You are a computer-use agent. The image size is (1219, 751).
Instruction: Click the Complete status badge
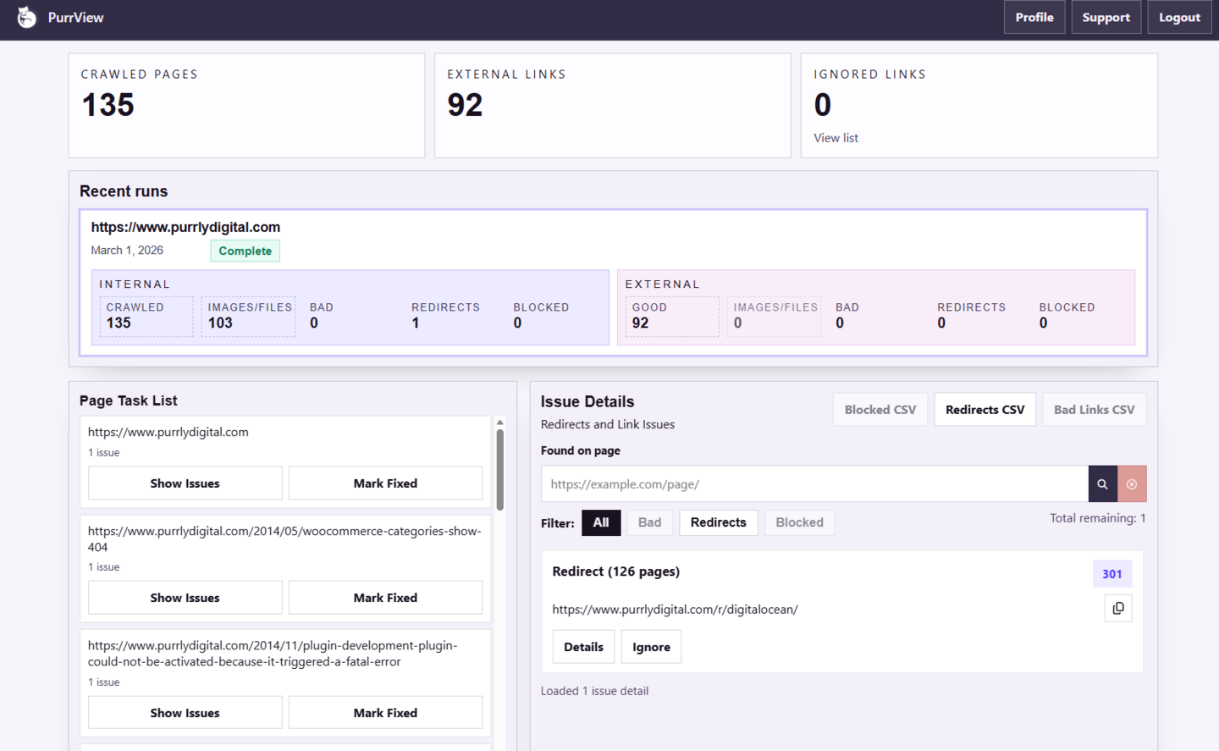pos(245,251)
